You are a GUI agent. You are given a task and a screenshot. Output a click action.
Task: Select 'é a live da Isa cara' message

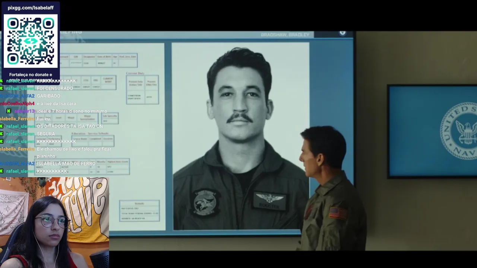point(56,103)
